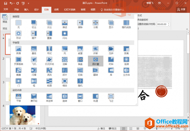The image size is (190, 131).
Task: Collapse the ribbon using the chevron
Action: pyautogui.click(x=187, y=29)
